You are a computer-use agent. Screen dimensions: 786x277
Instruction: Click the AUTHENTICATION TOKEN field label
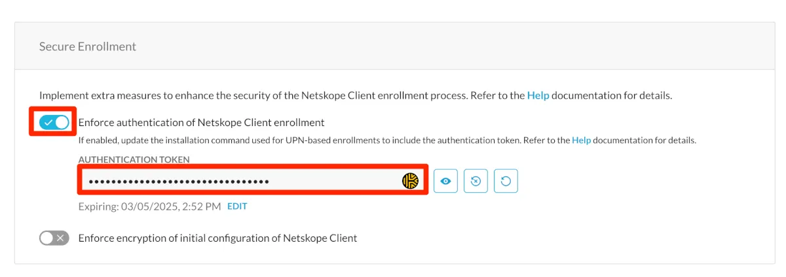point(134,159)
